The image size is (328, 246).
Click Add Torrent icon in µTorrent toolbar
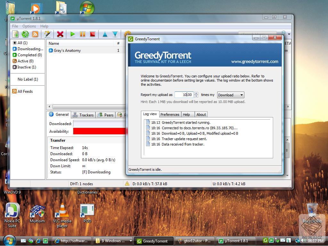[x=15, y=34]
